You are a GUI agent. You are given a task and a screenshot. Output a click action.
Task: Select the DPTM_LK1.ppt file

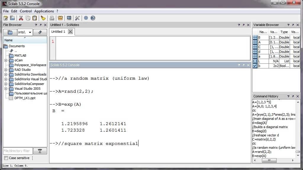click(x=25, y=98)
